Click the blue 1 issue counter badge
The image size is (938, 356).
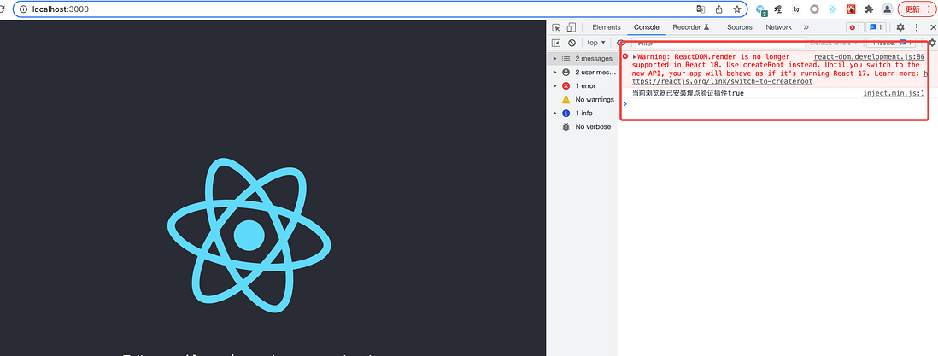876,27
